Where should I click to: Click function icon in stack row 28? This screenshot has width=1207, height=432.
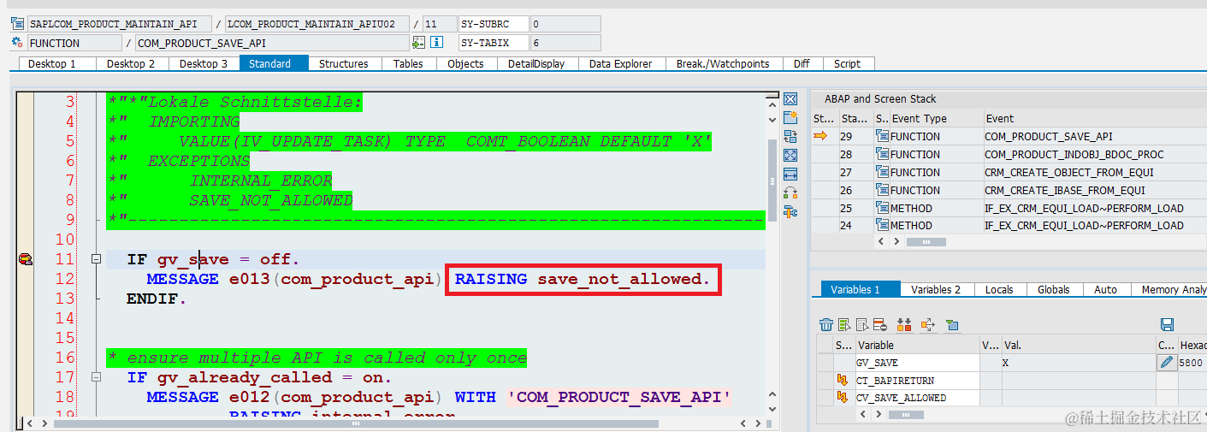click(882, 154)
